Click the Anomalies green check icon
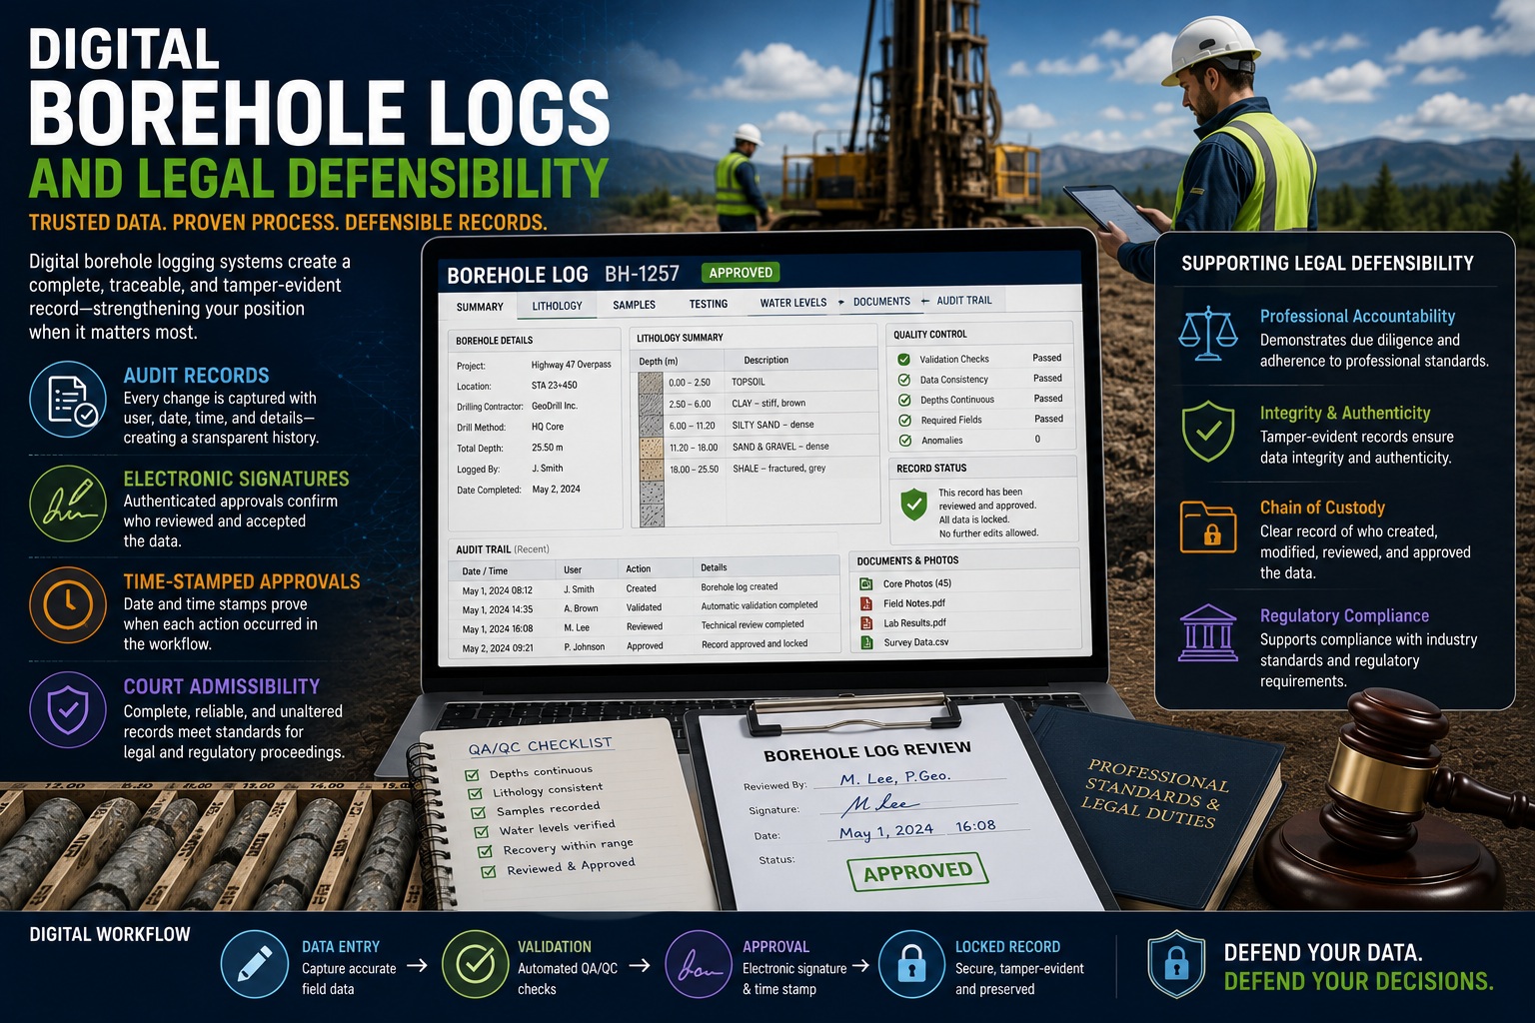This screenshot has height=1023, width=1535. point(904,441)
